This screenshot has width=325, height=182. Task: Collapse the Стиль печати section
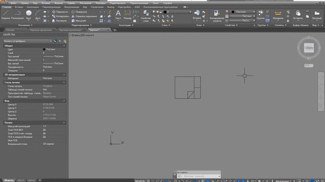(64, 82)
